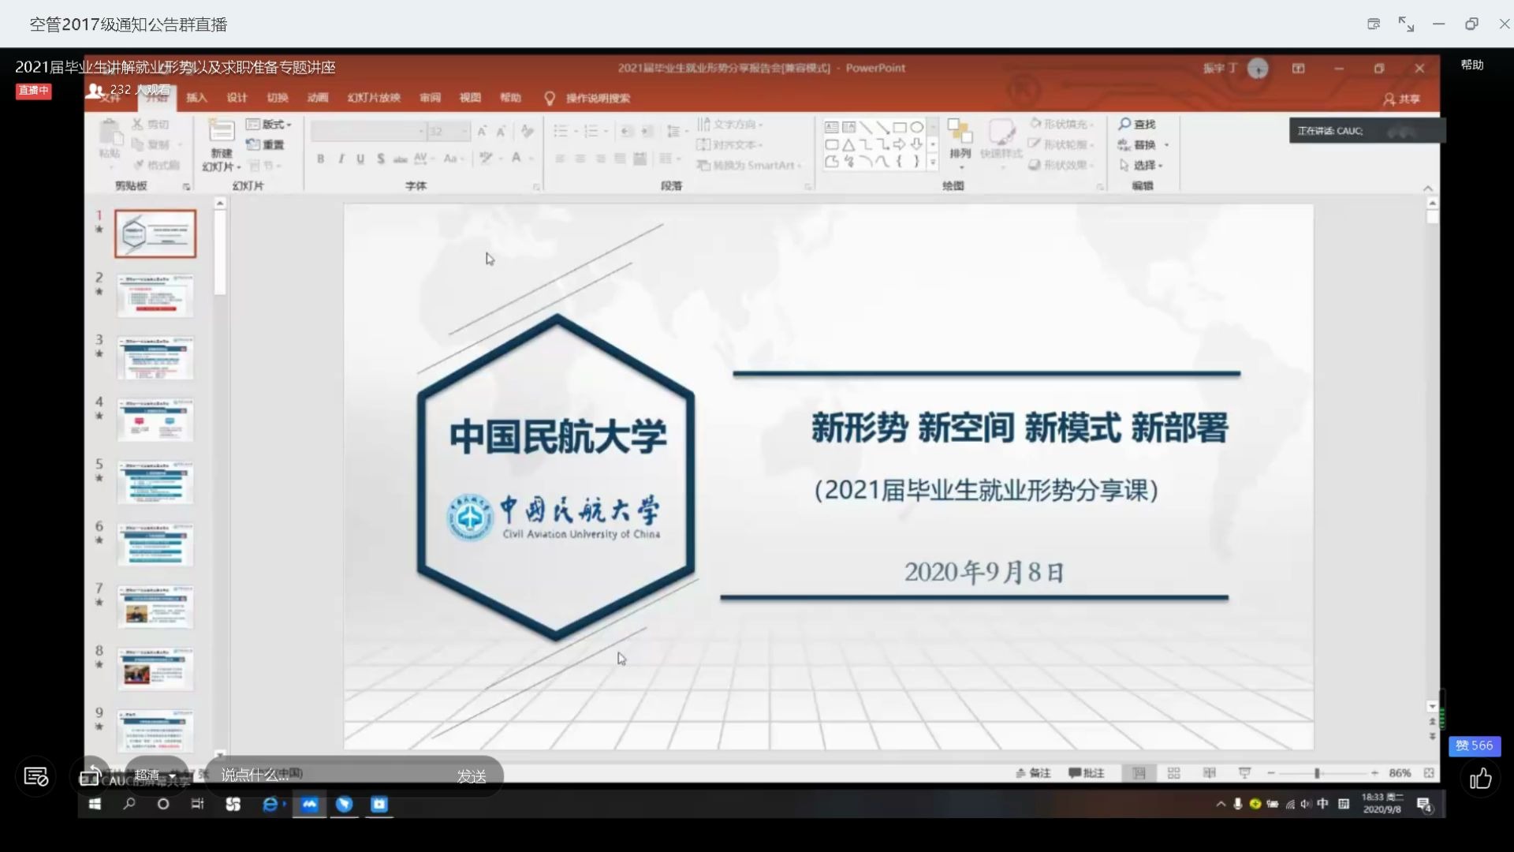Adjust the zoom slider handle
Viewport: 1514px width, 852px height.
(1317, 773)
